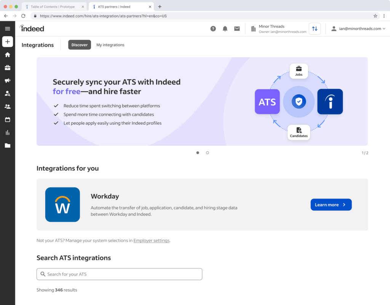Close the Table of Contents tab
Image resolution: width=390 pixels, height=305 pixels.
pos(83,7)
